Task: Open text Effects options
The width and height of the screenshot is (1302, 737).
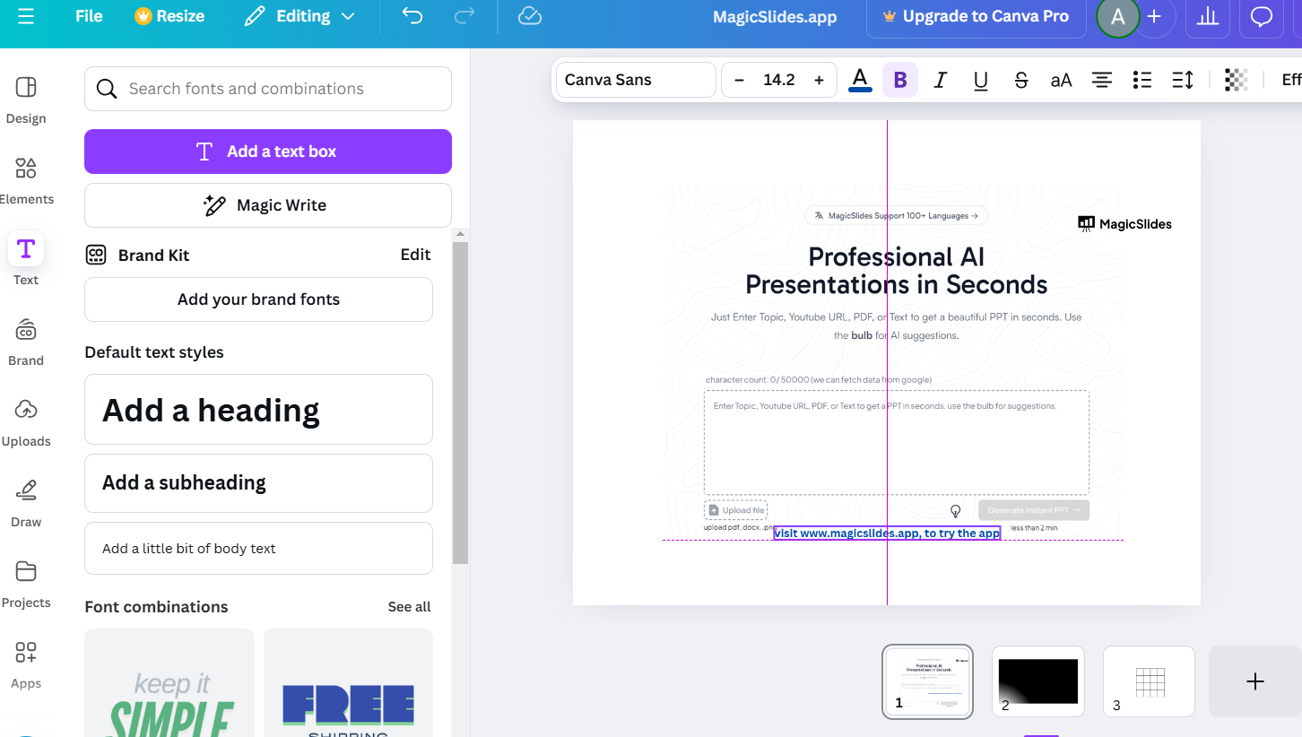Action: [1289, 80]
